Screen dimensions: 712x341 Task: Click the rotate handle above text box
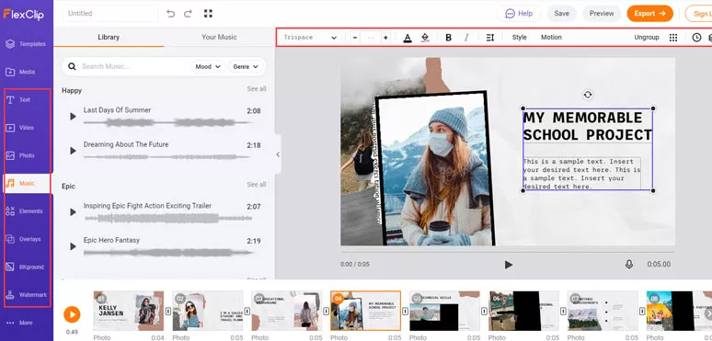588,95
